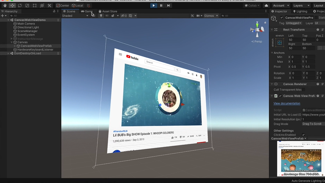Toggle Scene view effects such as skybox
This screenshot has height=183, width=325.
[113, 16]
